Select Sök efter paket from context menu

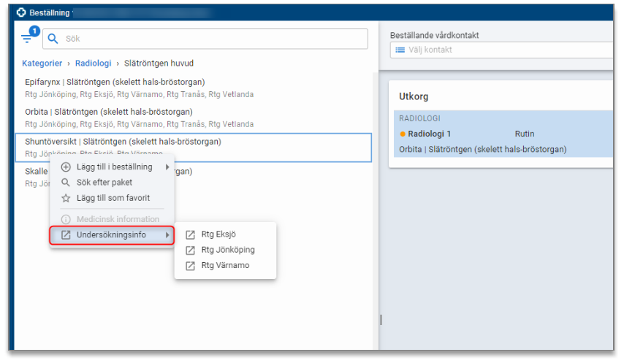coord(104,183)
